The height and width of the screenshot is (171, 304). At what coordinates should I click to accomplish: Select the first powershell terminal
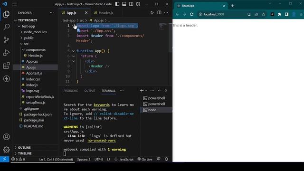(x=156, y=98)
